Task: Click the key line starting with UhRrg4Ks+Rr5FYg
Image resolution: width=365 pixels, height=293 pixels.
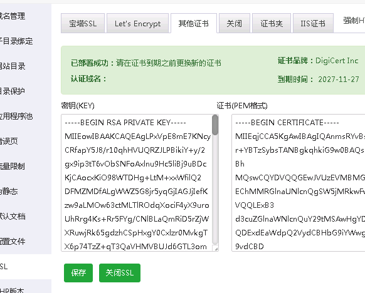Action: pos(137,219)
